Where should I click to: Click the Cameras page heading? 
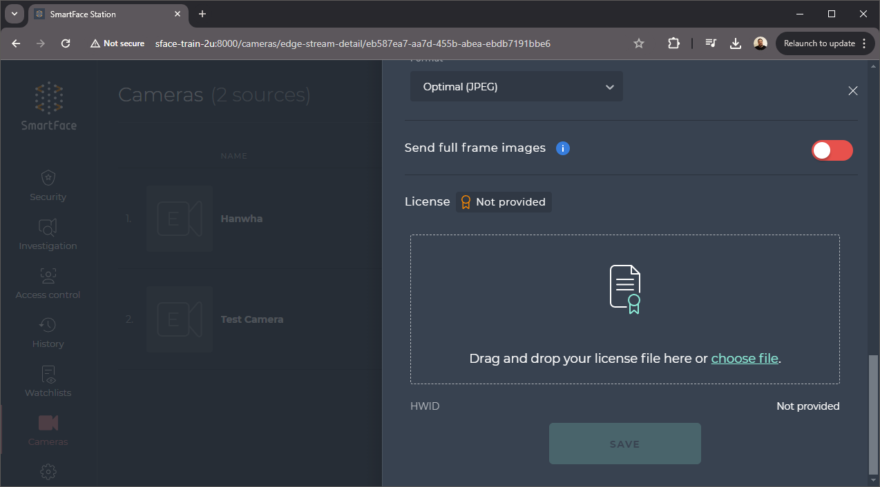[x=214, y=95]
